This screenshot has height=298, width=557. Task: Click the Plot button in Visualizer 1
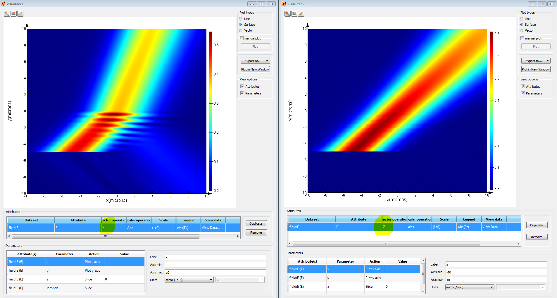255,46
